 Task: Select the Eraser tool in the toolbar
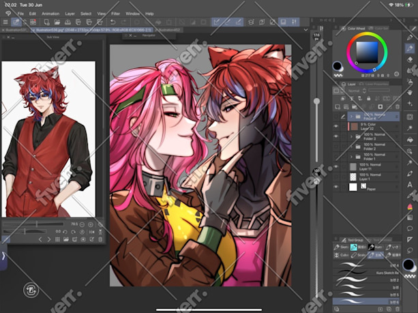point(410,59)
